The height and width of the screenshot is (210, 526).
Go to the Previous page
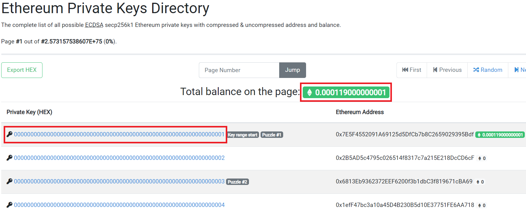[447, 70]
